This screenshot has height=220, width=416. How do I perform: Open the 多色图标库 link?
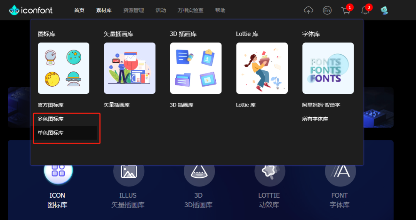point(50,119)
